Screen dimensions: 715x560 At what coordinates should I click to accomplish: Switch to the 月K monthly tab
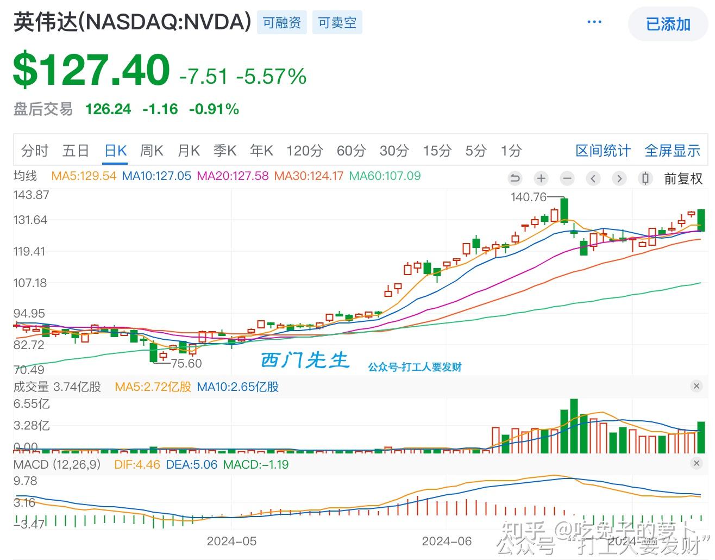(x=189, y=151)
